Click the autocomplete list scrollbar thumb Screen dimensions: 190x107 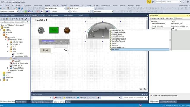pyautogui.click(x=170, y=40)
